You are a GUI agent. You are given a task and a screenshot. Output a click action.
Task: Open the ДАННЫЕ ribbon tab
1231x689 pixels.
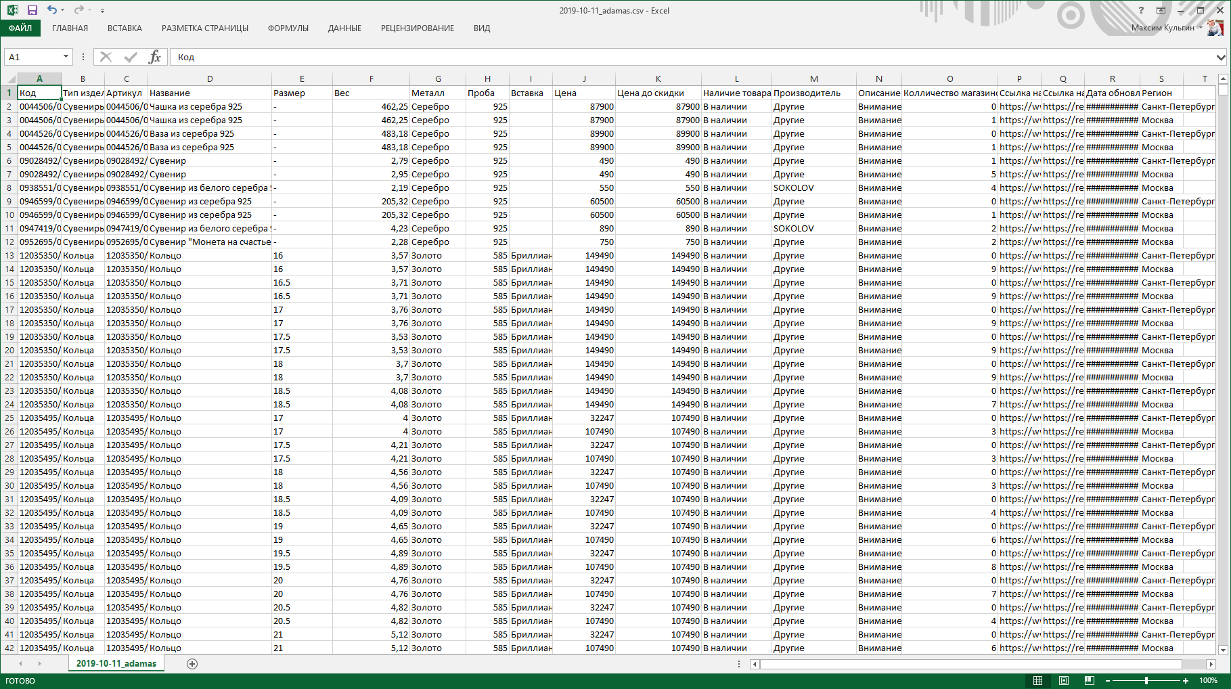pos(344,28)
